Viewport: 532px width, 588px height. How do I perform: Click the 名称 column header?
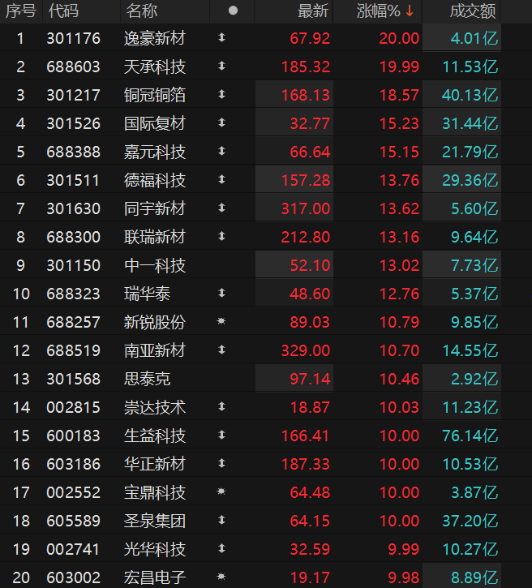(141, 11)
